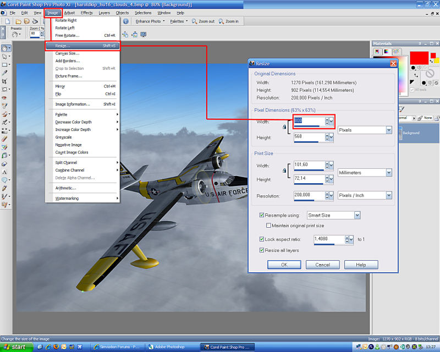Enable Maintain original print size
Viewport: 440px width, 352px height.
pos(268,226)
